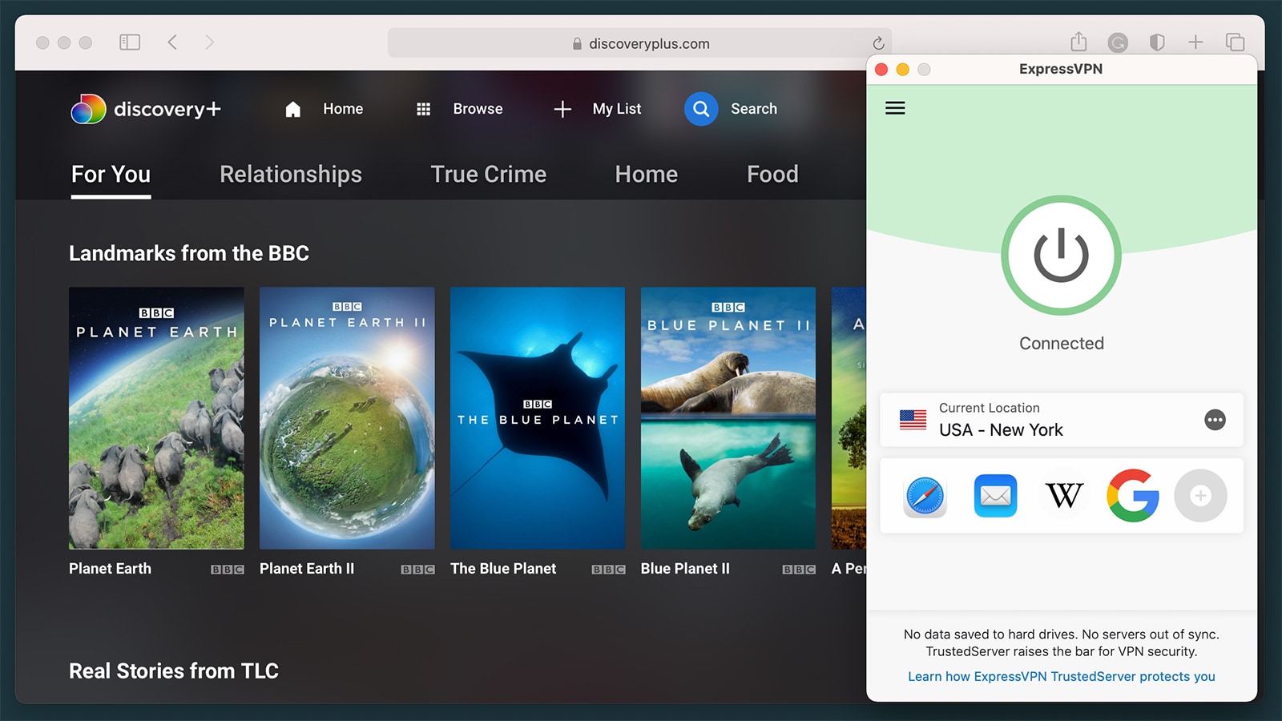The image size is (1282, 721).
Task: Click the discoveryplus.com address bar
Action: tap(639, 43)
